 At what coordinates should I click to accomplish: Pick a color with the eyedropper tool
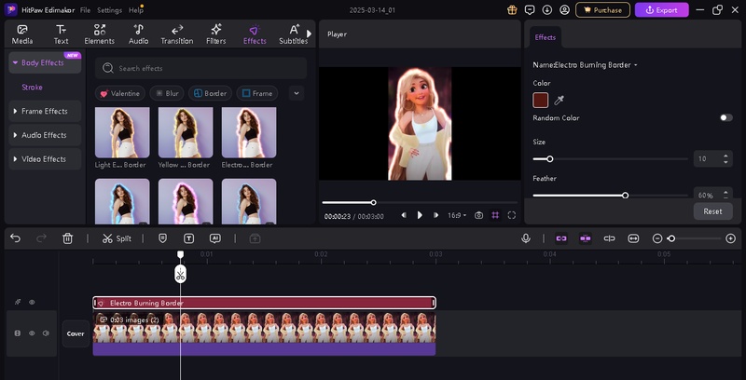click(x=559, y=100)
